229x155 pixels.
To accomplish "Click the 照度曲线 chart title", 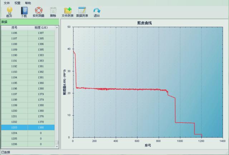I will [x=145, y=23].
